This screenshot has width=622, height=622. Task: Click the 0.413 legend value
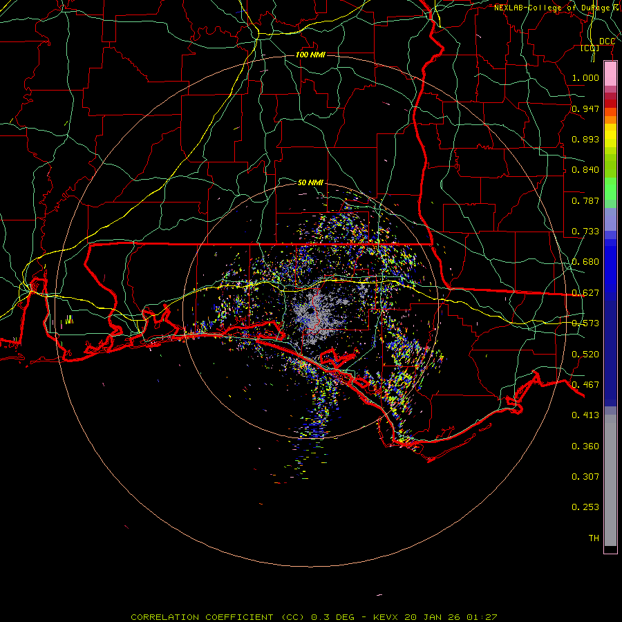[x=585, y=415]
